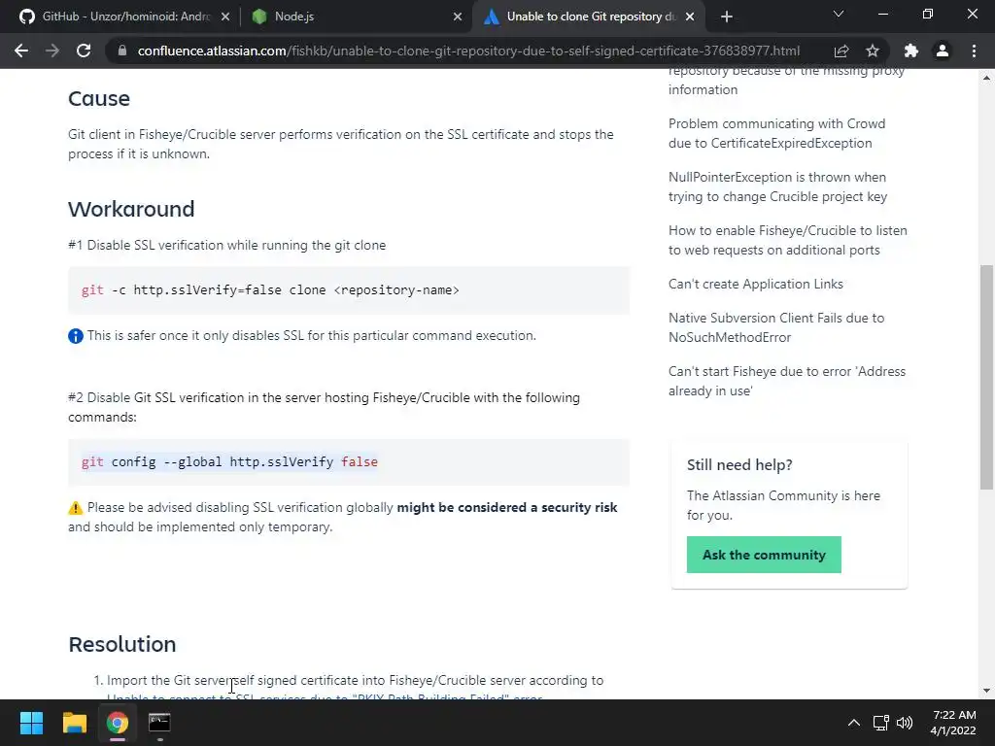Click the Cause heading

(x=99, y=98)
